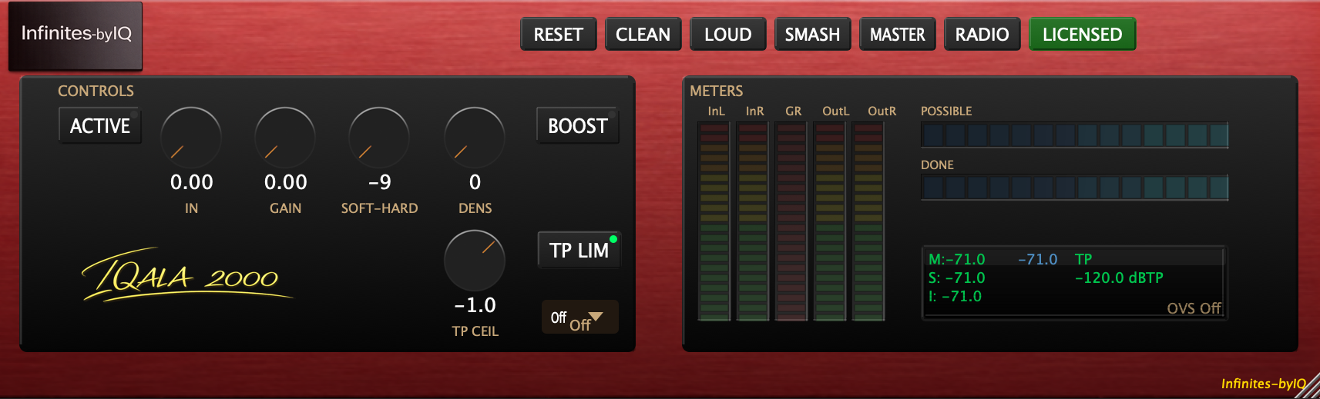The width and height of the screenshot is (1320, 399).
Task: Click the window resize grip corner
Action: coord(1308,387)
